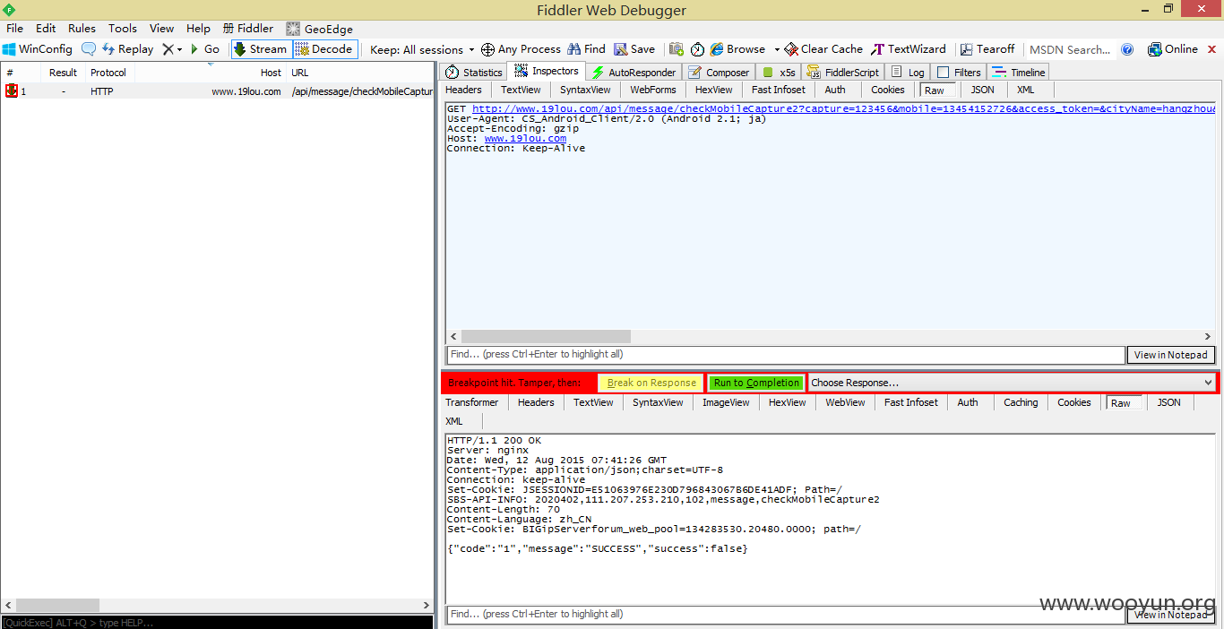
Task: Select request WebForms tab
Action: click(x=653, y=90)
